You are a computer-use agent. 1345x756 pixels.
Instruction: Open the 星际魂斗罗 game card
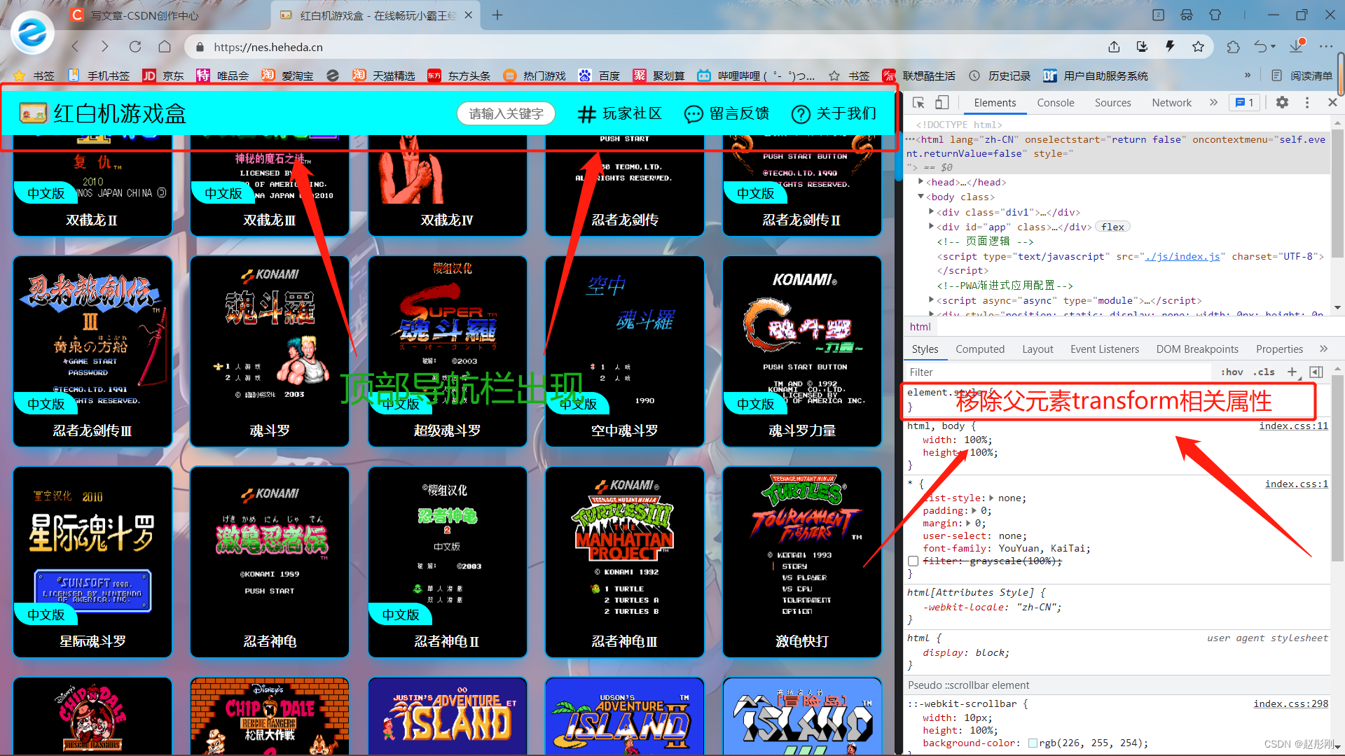(x=92, y=562)
